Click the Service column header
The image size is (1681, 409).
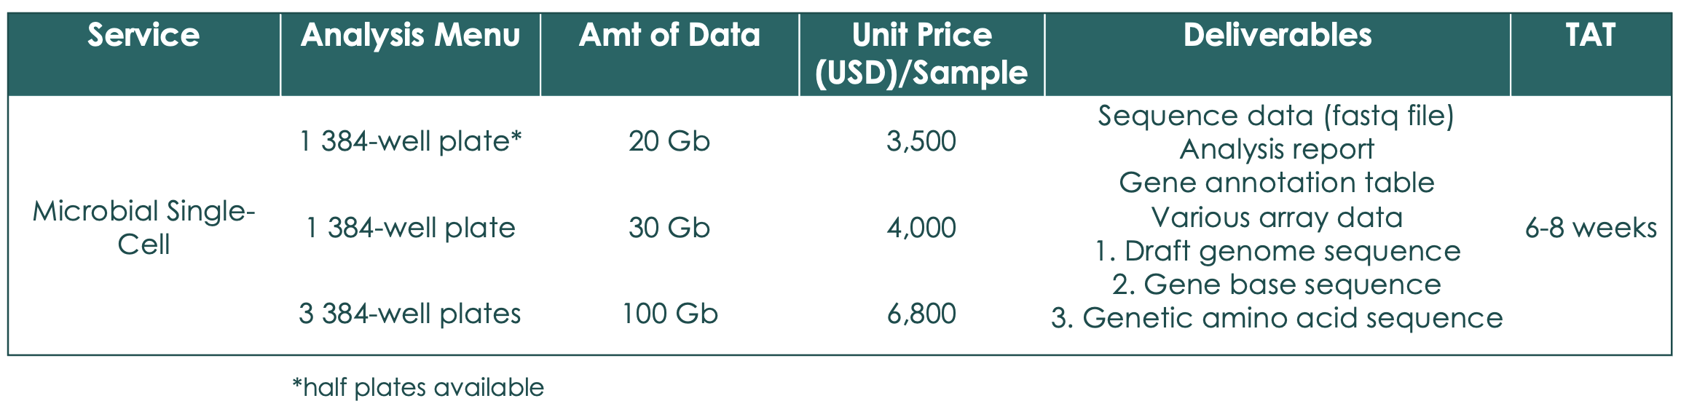(143, 36)
